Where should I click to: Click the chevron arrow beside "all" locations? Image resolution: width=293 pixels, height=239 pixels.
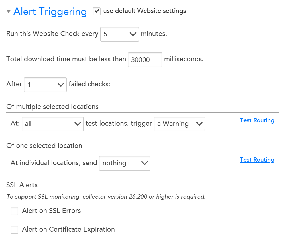click(x=77, y=124)
